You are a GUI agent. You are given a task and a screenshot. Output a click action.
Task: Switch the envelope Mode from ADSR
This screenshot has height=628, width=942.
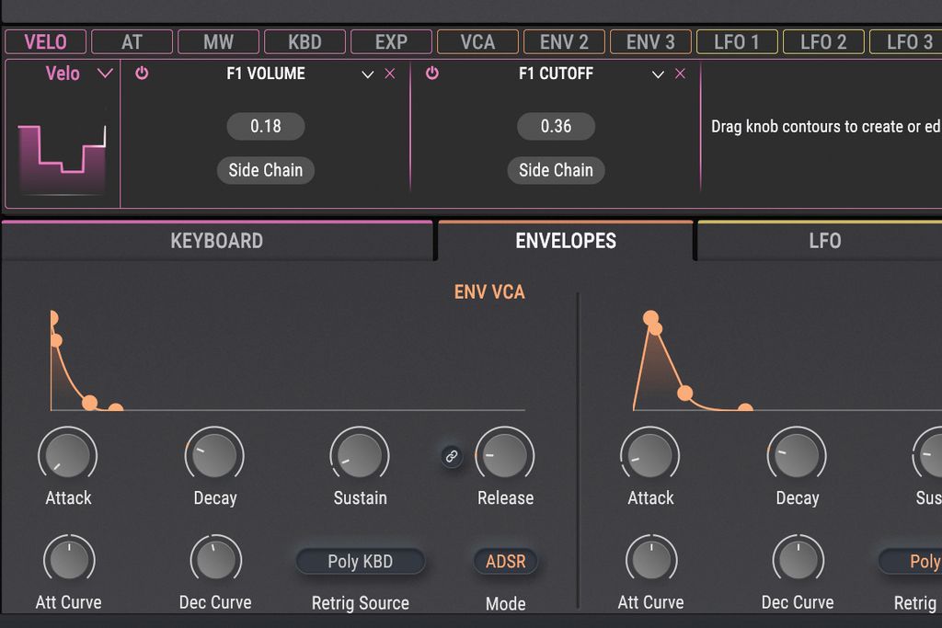click(504, 562)
